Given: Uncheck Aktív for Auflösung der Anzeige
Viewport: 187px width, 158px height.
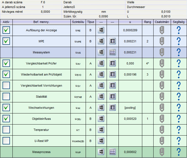Looking at the screenshot, I should (6, 30).
